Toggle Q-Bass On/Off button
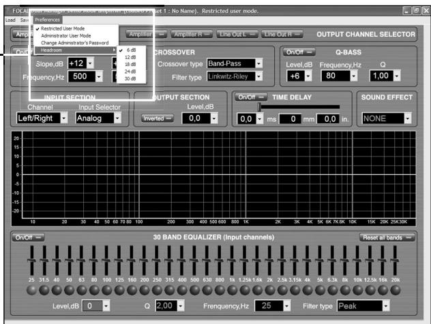Image resolution: width=431 pixels, height=324 pixels. tap(299, 52)
